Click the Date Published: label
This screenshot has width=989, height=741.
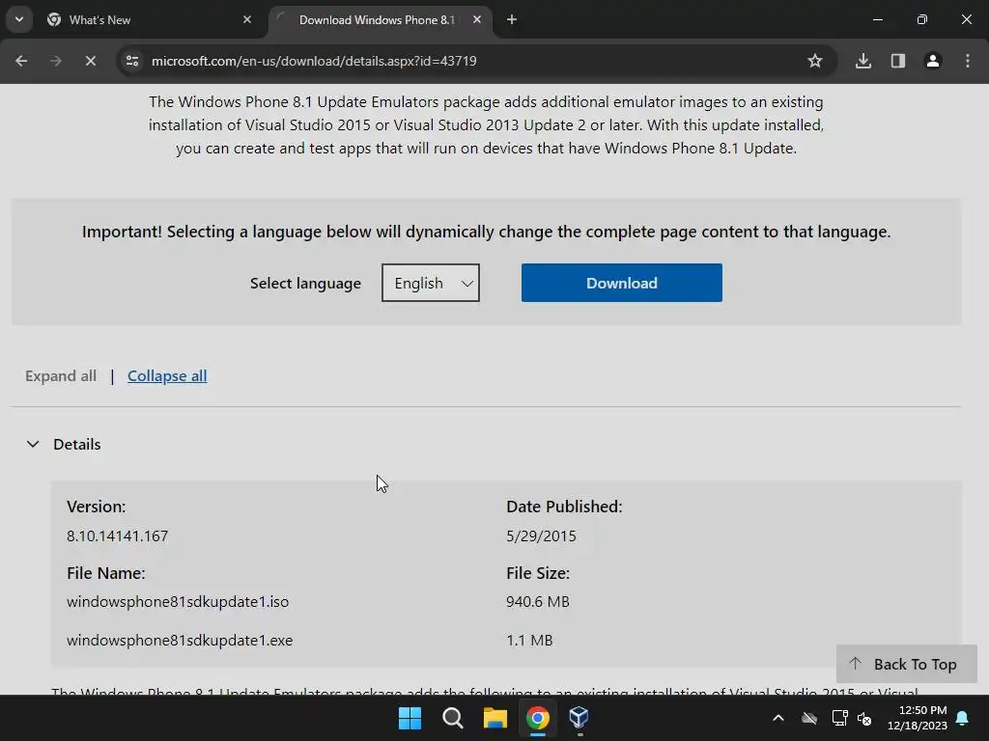[x=564, y=507]
